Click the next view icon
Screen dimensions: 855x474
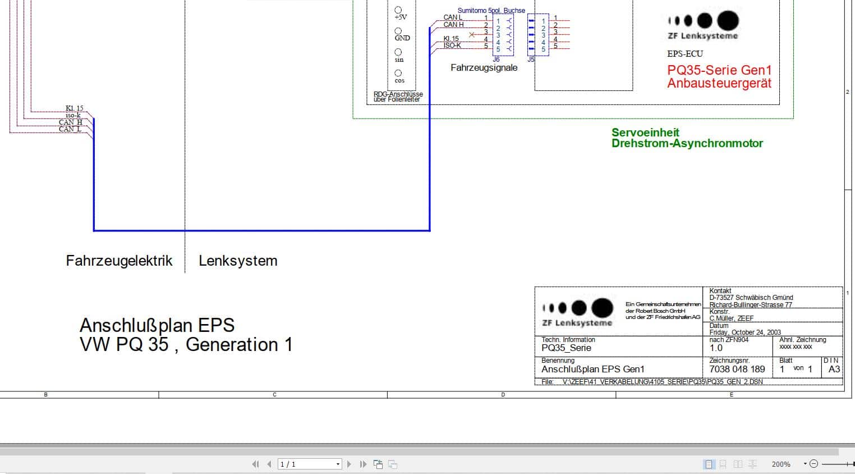click(393, 464)
